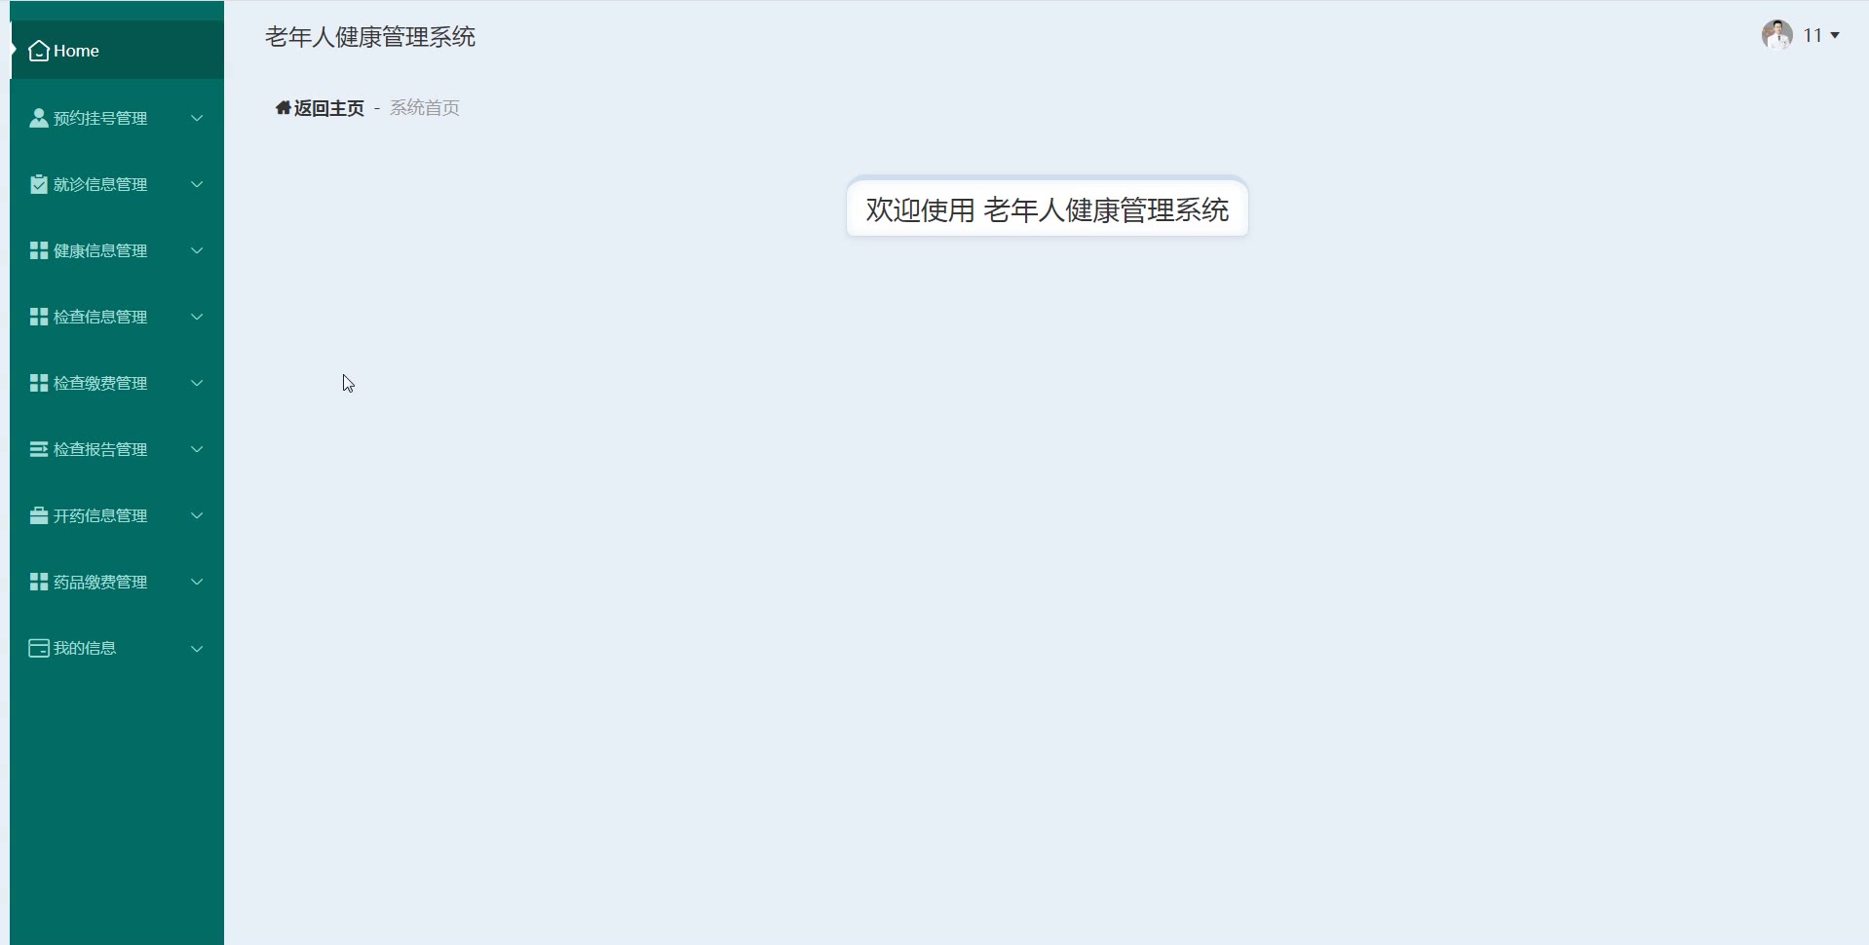Expand 预约挂号管理 with its chevron arrow
Image resolution: width=1869 pixels, height=945 pixels.
pyautogui.click(x=197, y=118)
